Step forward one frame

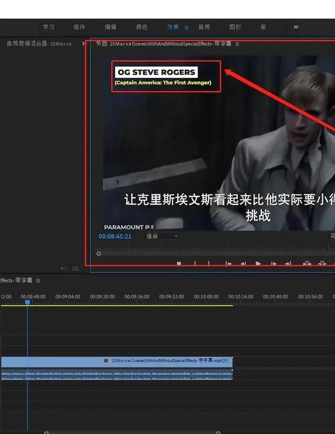(x=273, y=264)
